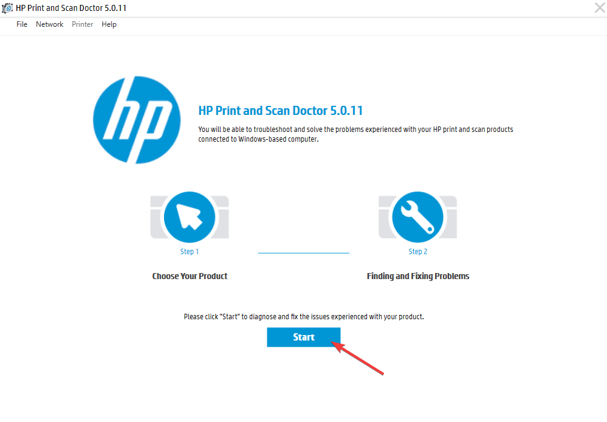Click the line connecting Step 1 and Step 2
Screen dimensions: 607x422
point(304,253)
